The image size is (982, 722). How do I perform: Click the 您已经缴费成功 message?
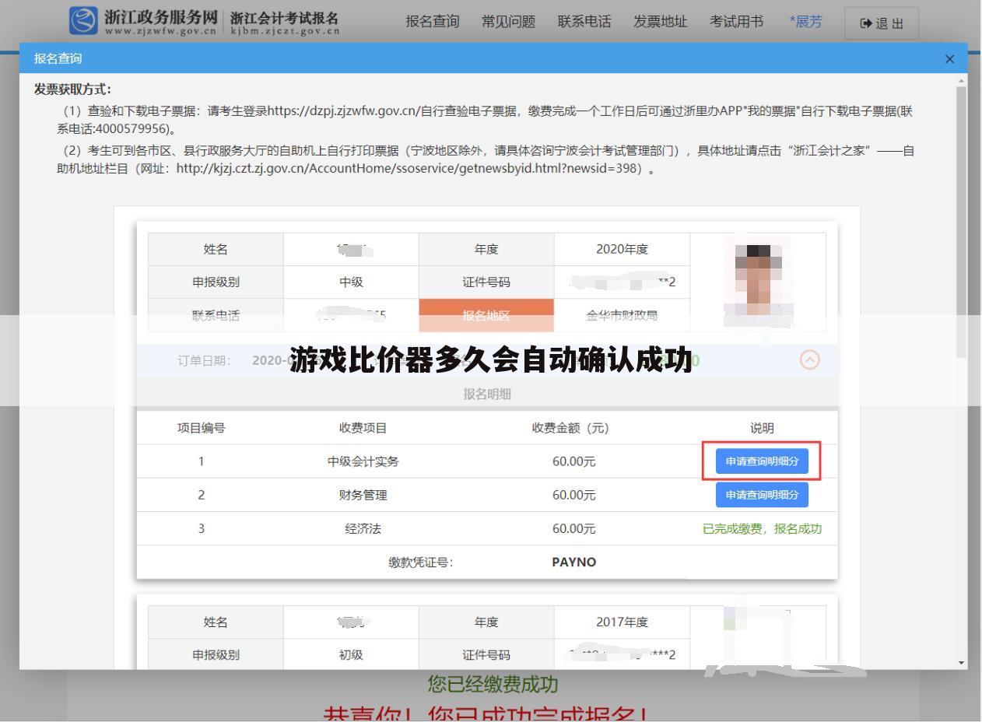(493, 684)
